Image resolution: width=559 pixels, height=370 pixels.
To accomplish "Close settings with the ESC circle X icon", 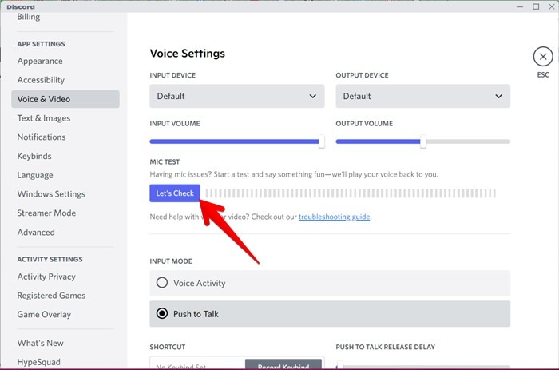I will click(542, 57).
